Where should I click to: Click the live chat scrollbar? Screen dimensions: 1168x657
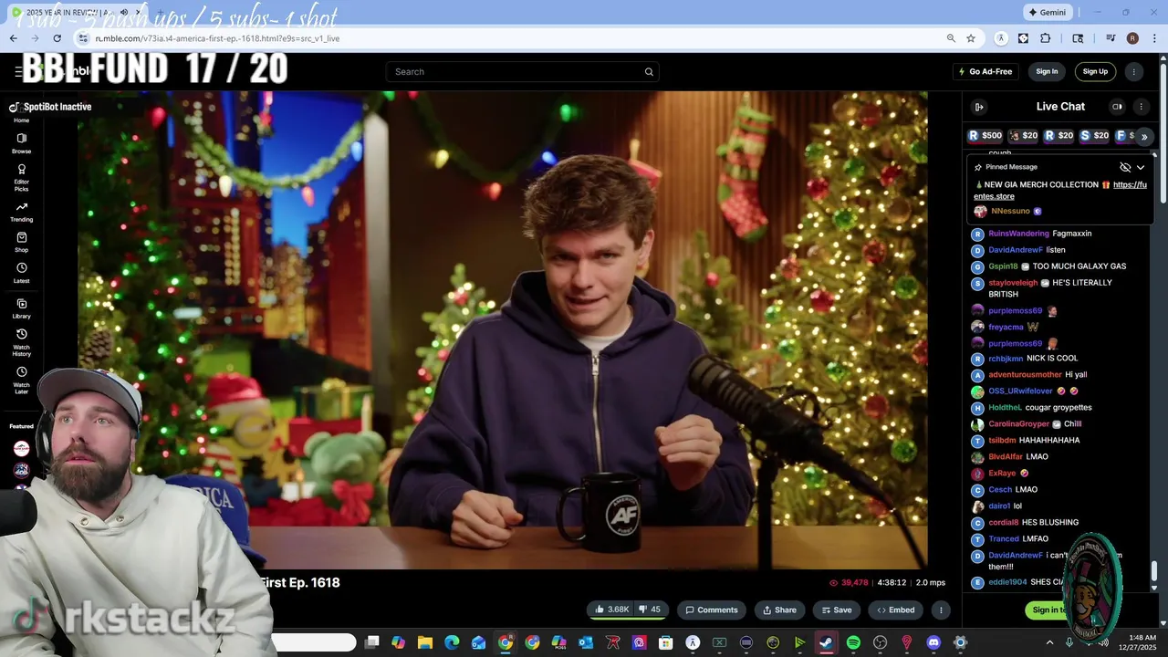(x=1154, y=570)
